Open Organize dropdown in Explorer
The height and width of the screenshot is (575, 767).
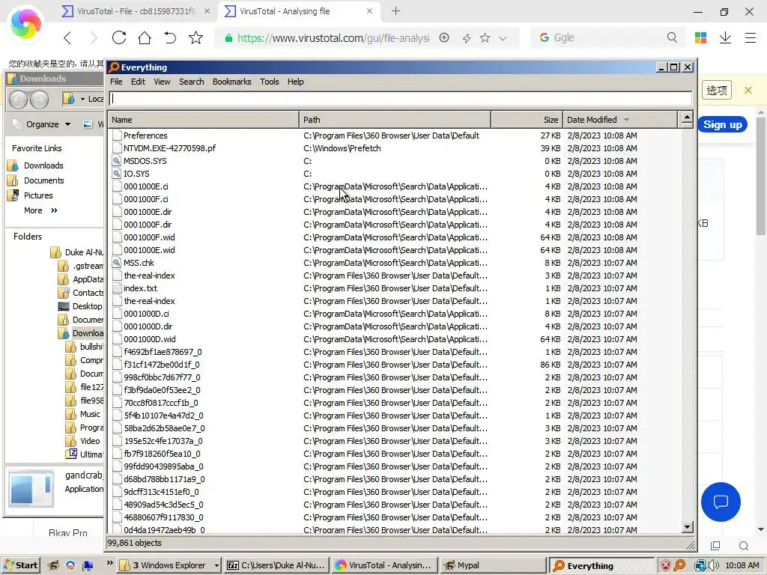47,124
